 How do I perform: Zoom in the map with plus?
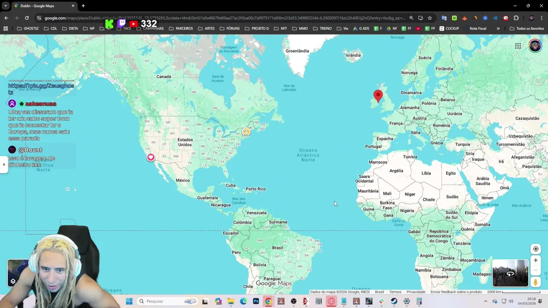click(536, 260)
